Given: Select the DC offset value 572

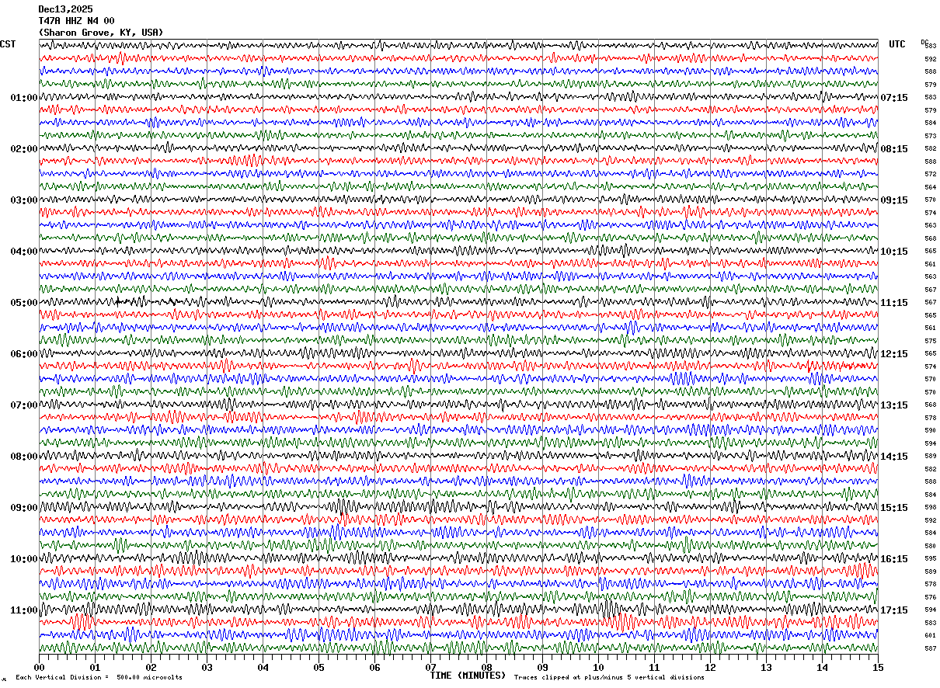Looking at the screenshot, I should pyautogui.click(x=930, y=174).
